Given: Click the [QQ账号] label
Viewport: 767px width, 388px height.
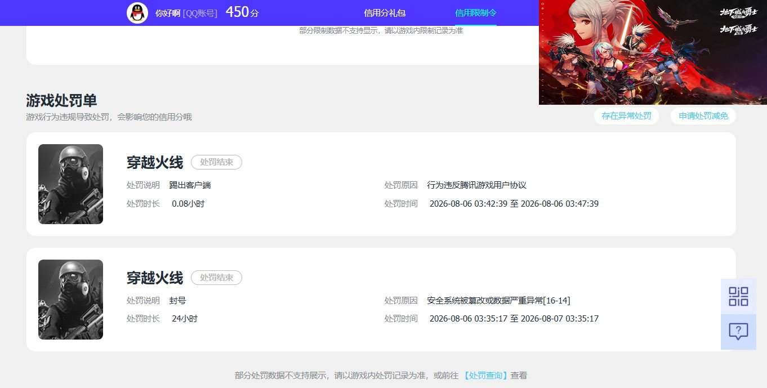Looking at the screenshot, I should 200,13.
